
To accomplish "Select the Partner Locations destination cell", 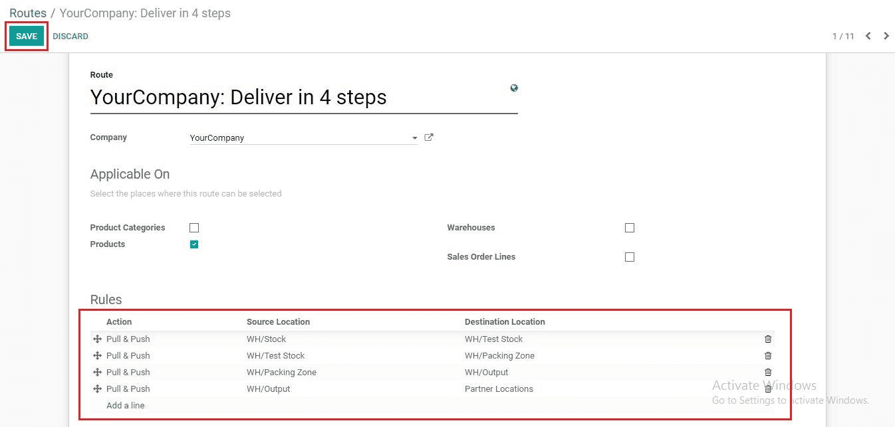I will coord(499,389).
